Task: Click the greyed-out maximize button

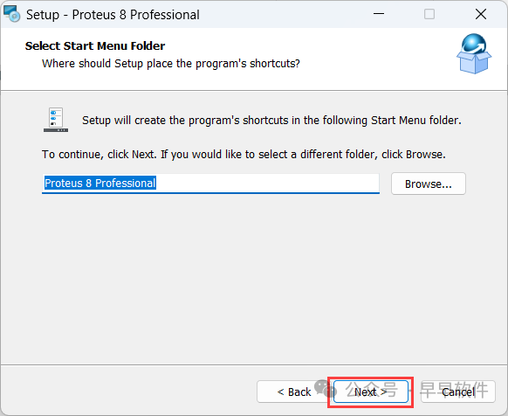Action: click(x=429, y=14)
